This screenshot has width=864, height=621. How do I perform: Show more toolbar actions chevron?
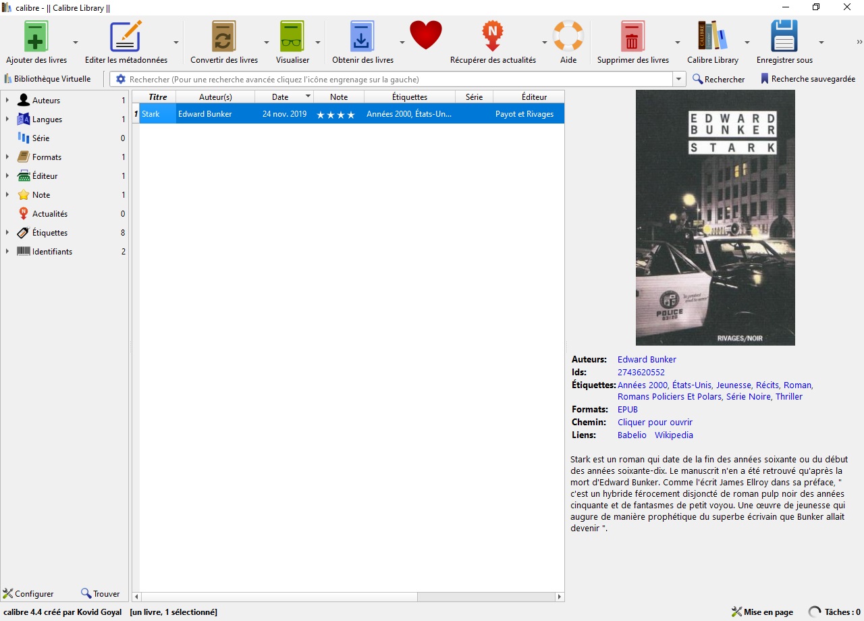(859, 42)
